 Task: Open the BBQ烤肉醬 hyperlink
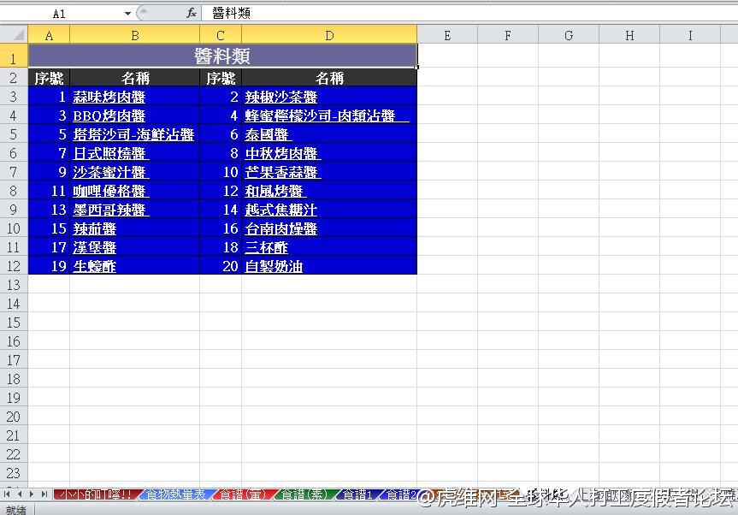[109, 115]
